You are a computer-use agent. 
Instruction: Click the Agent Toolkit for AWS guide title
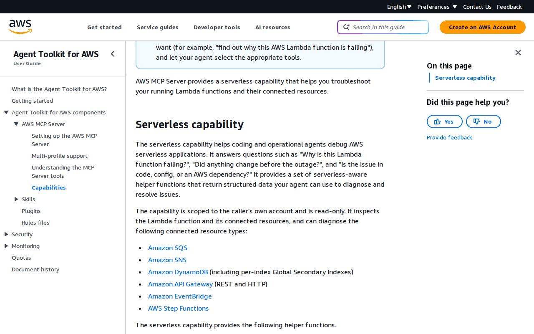click(56, 54)
